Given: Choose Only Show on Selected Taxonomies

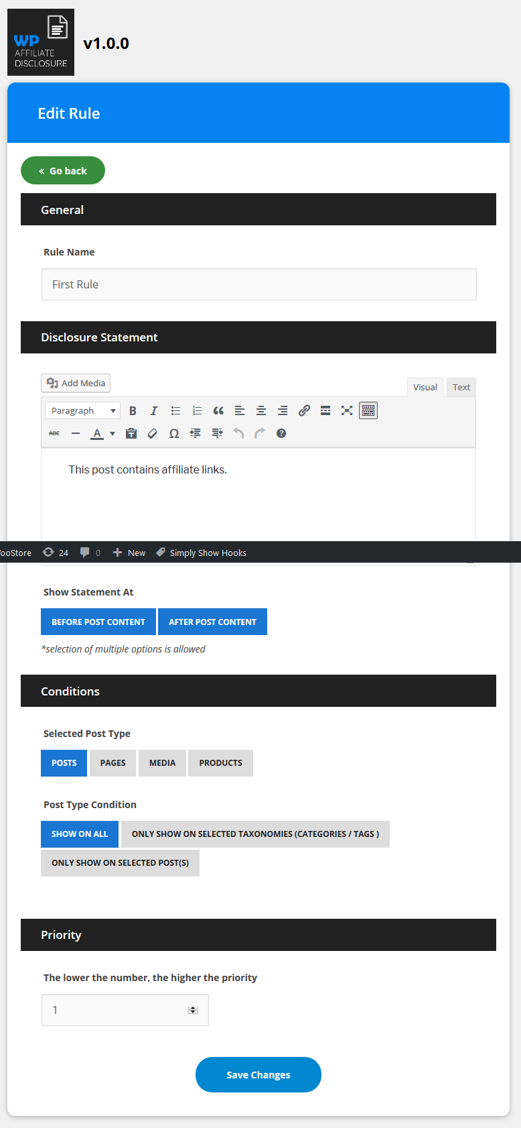Looking at the screenshot, I should click(255, 834).
